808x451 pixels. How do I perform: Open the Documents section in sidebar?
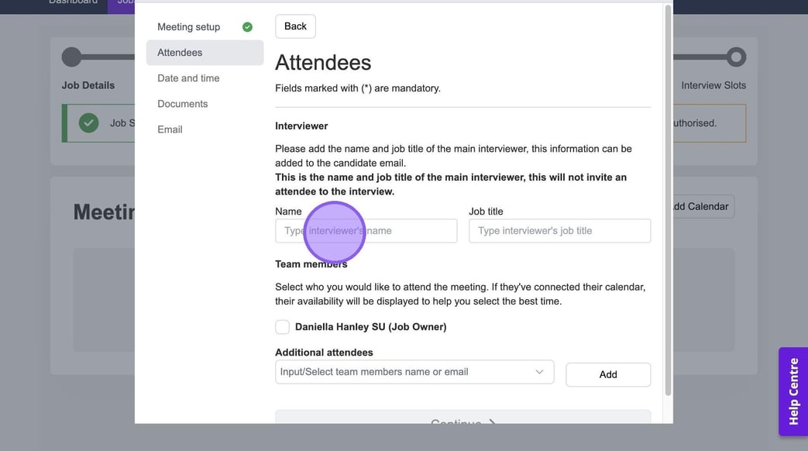(x=183, y=104)
